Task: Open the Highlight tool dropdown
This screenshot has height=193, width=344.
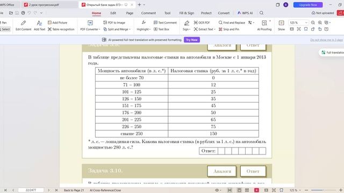Action: click(x=144, y=25)
